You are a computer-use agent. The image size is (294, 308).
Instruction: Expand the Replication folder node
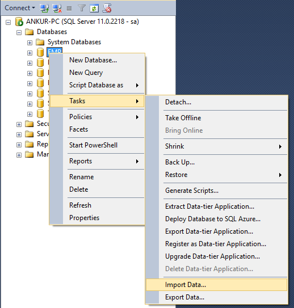(19, 145)
